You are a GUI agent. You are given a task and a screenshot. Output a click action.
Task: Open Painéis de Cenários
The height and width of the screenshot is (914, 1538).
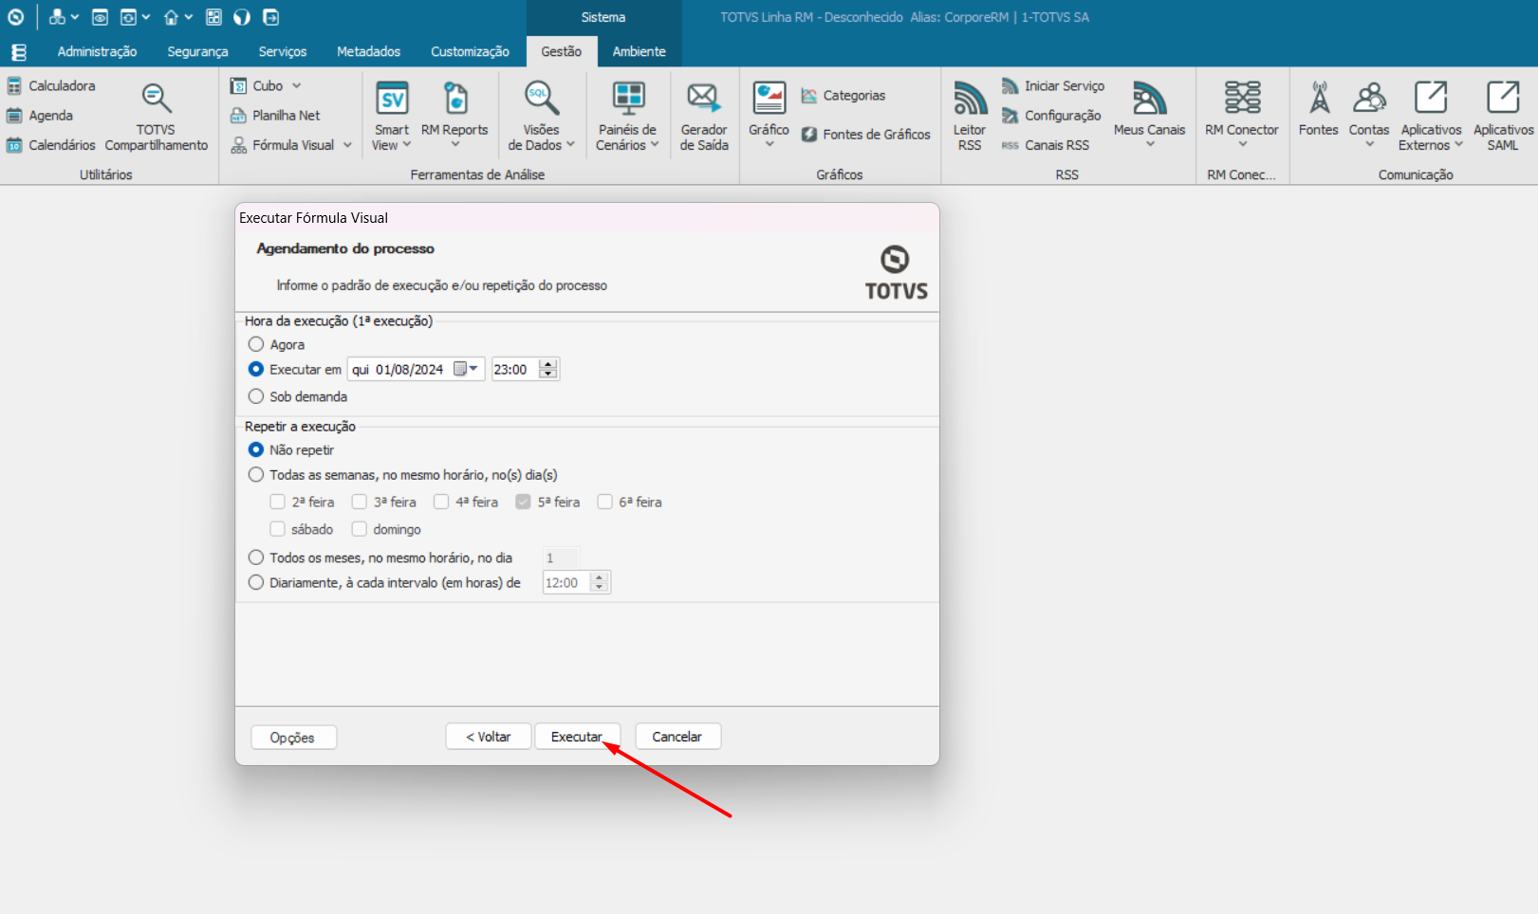627,118
